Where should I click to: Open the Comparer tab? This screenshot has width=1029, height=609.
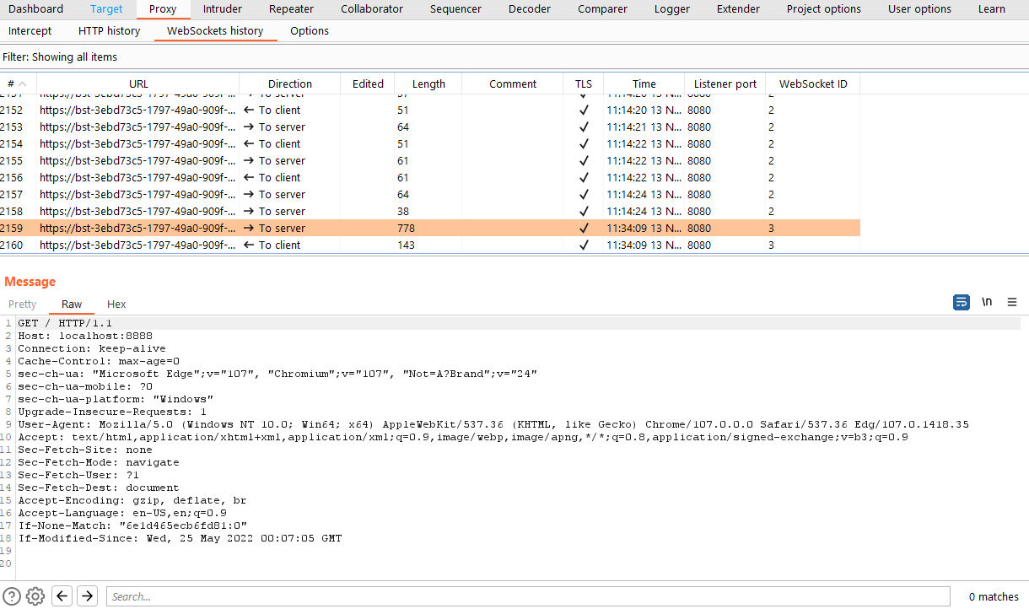[603, 9]
